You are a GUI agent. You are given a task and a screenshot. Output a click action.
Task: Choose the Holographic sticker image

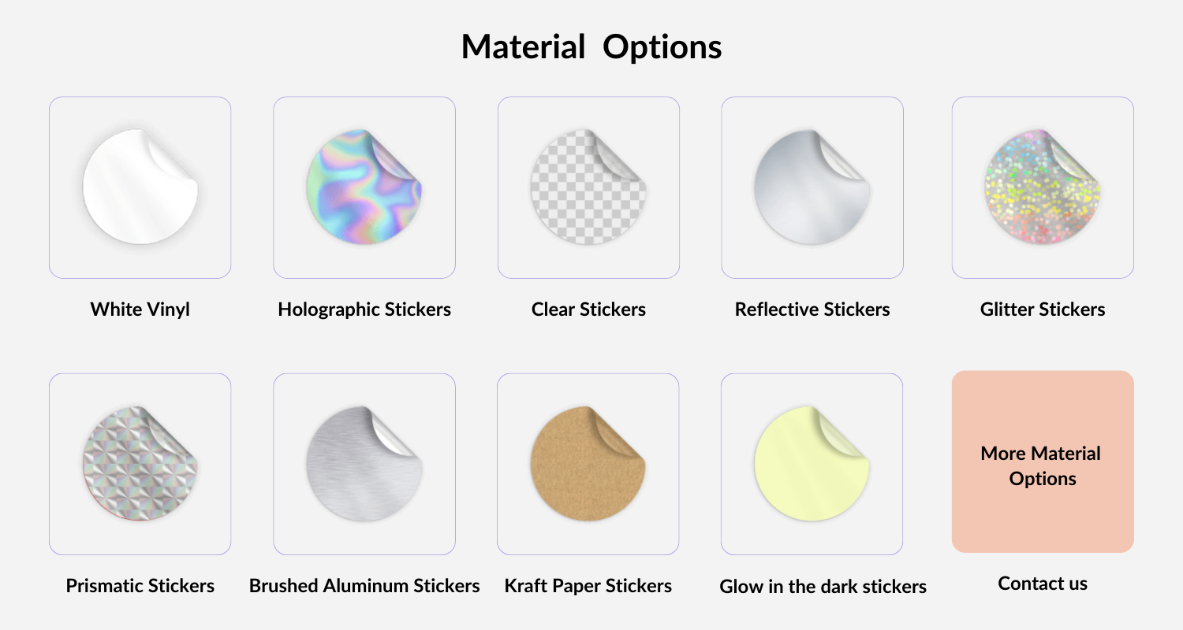364,187
